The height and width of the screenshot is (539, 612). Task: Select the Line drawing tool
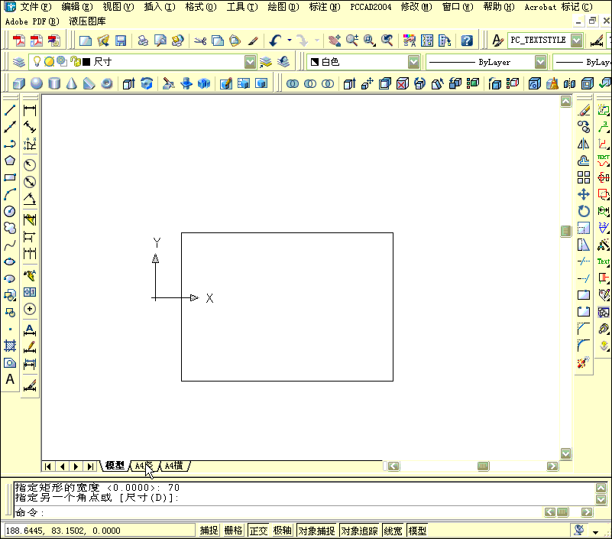point(10,110)
